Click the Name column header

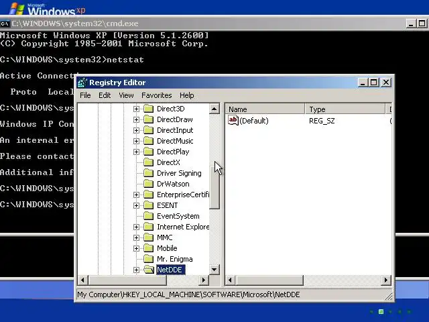click(265, 109)
